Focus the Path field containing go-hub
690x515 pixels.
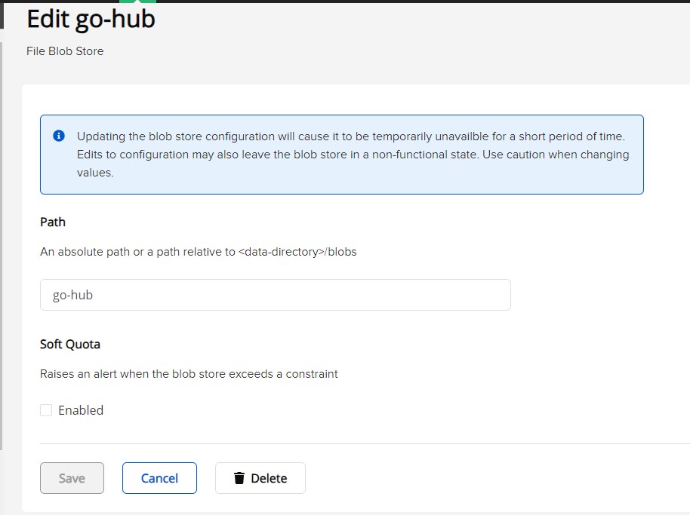pos(275,295)
